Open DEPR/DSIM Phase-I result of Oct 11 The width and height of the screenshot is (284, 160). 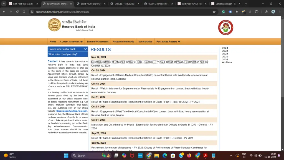point(145,102)
